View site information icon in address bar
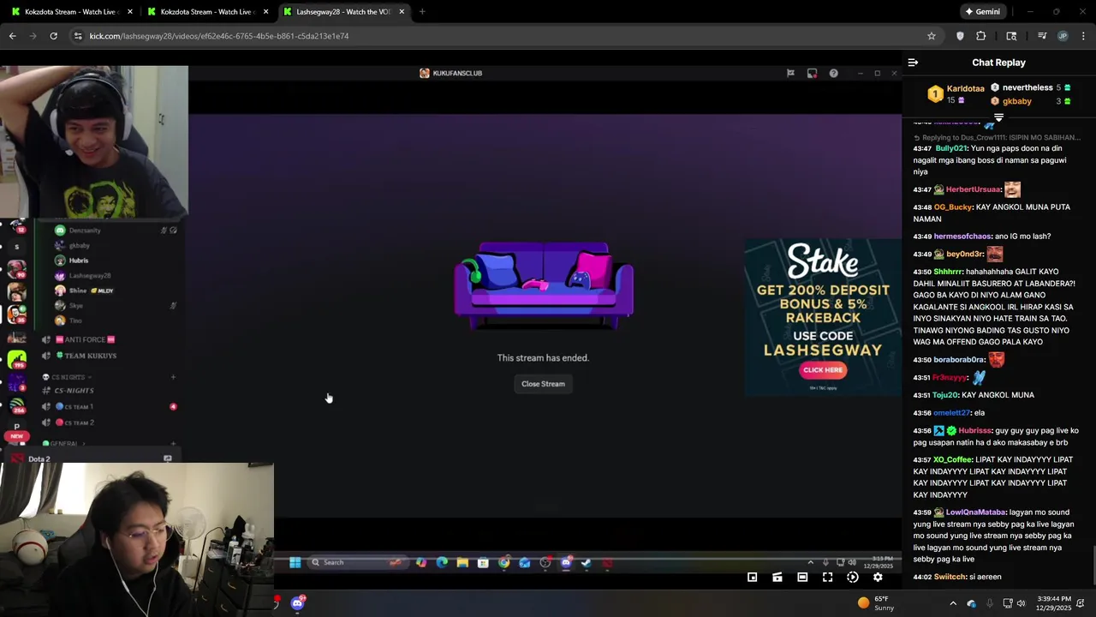1096x617 pixels. point(78,36)
